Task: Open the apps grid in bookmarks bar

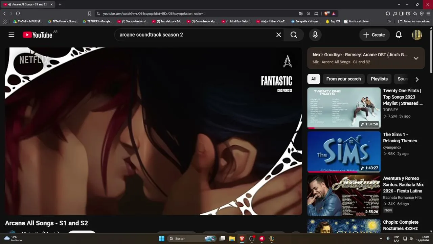Action: 4,21
